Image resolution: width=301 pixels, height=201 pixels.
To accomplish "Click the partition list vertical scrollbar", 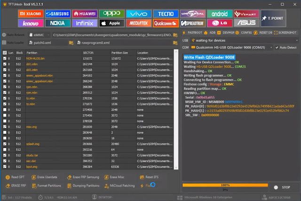I will pos(176,109).
